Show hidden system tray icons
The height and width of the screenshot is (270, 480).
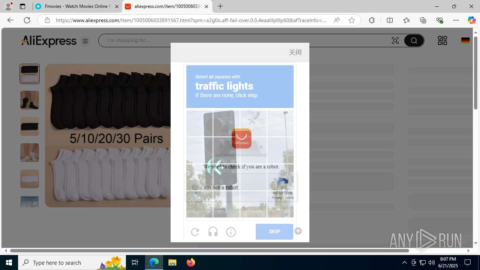[x=404, y=262]
